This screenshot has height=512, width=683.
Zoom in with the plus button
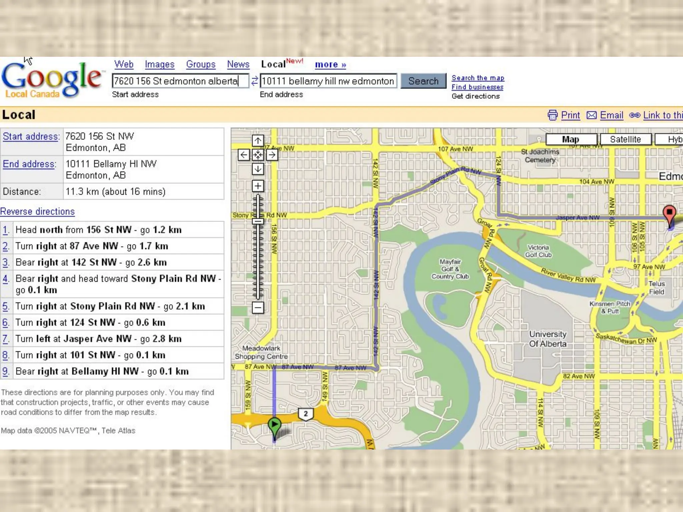pyautogui.click(x=258, y=186)
